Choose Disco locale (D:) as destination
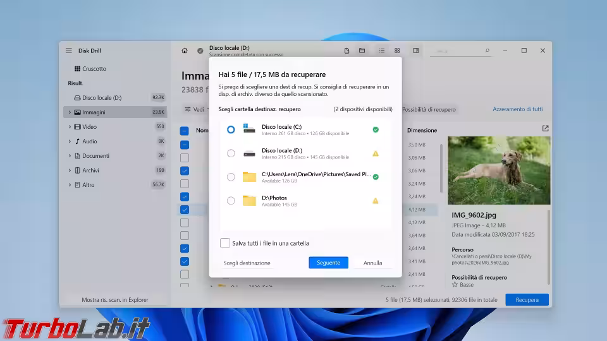The image size is (607, 341). (x=231, y=153)
